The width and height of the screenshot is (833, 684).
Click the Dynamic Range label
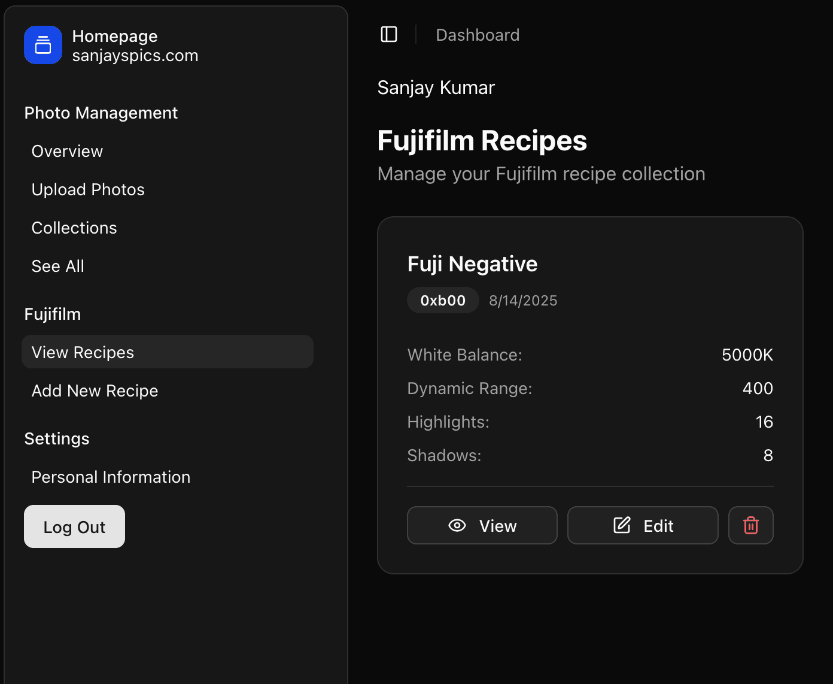pos(470,388)
